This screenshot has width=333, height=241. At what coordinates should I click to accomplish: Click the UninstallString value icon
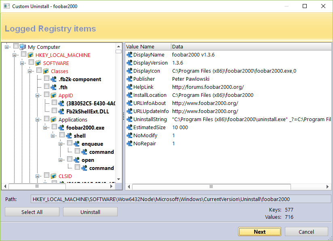[129, 119]
